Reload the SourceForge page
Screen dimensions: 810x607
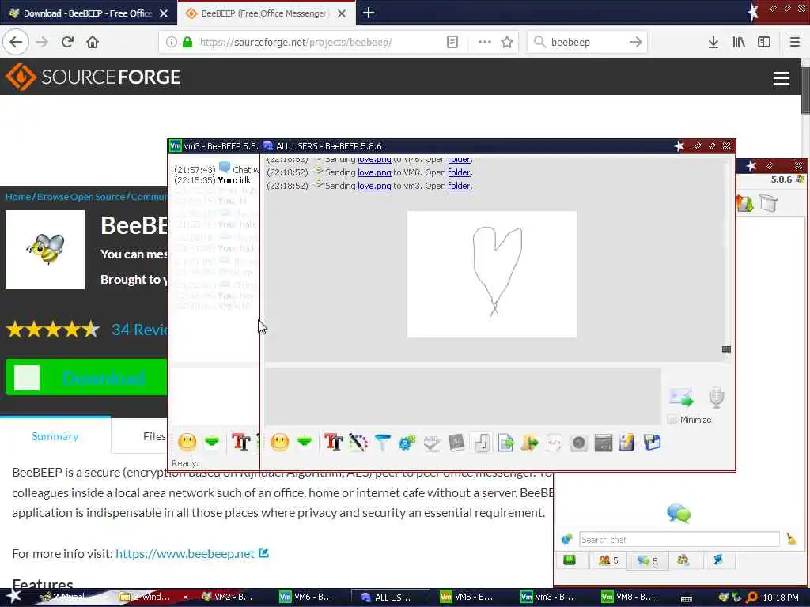[x=67, y=43]
